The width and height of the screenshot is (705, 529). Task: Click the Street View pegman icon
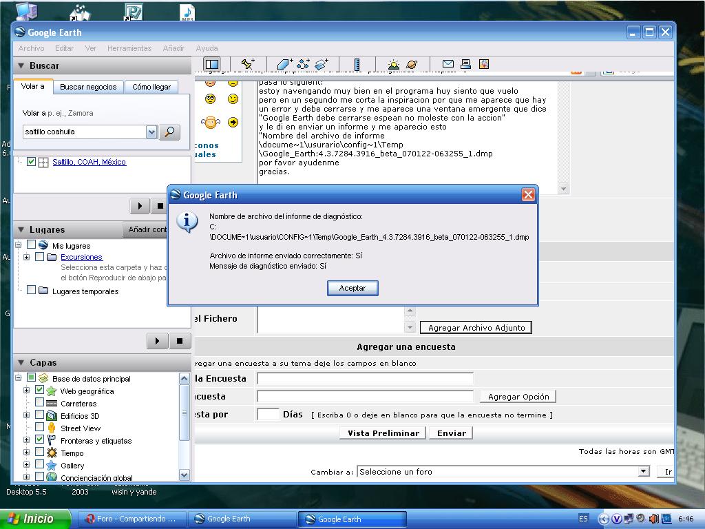(52, 428)
